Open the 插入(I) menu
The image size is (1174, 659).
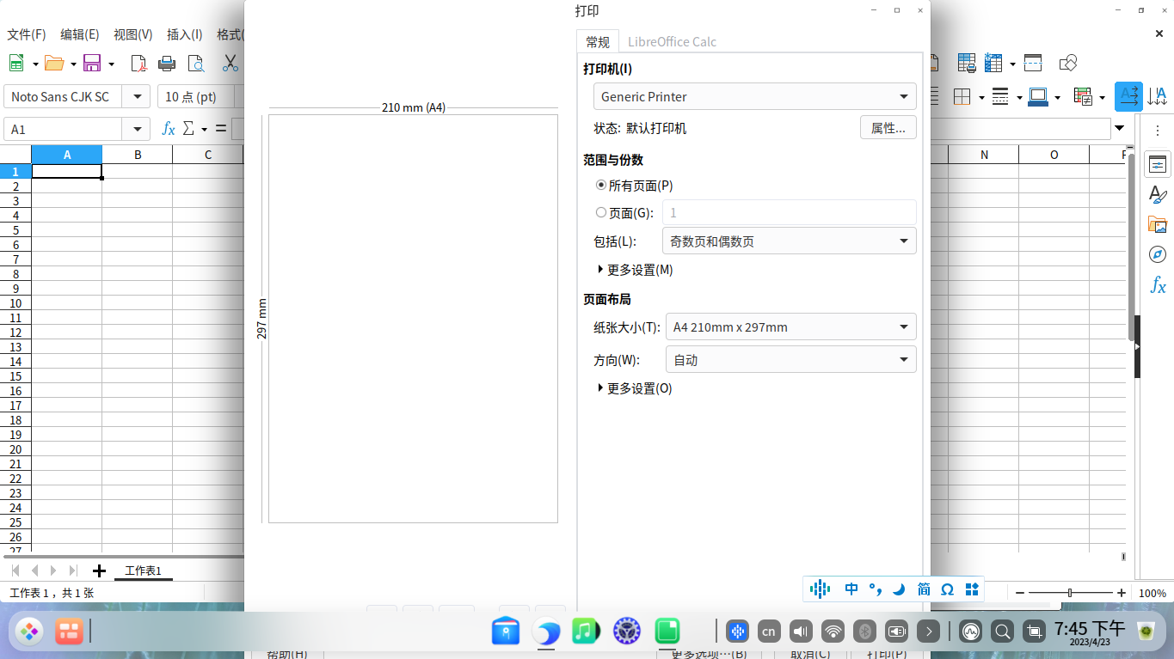point(185,34)
